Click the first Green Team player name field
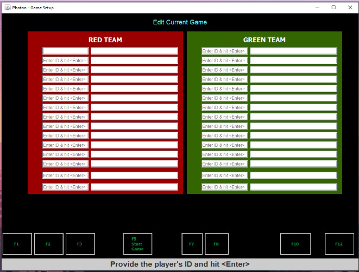The width and height of the screenshot is (359, 272). (293, 51)
